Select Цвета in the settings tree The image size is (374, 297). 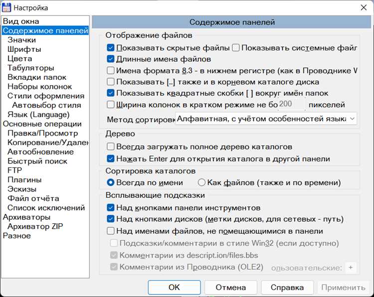pos(20,58)
